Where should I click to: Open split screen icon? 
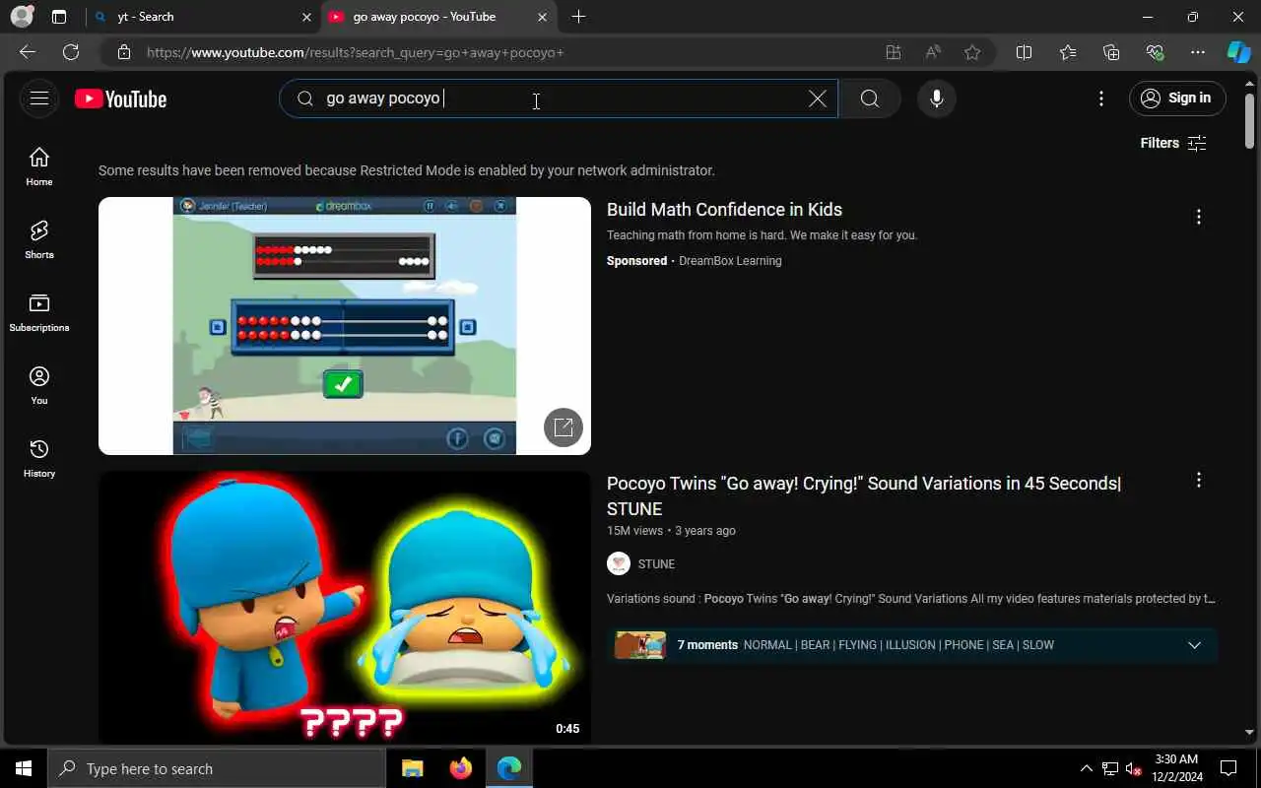[1024, 52]
